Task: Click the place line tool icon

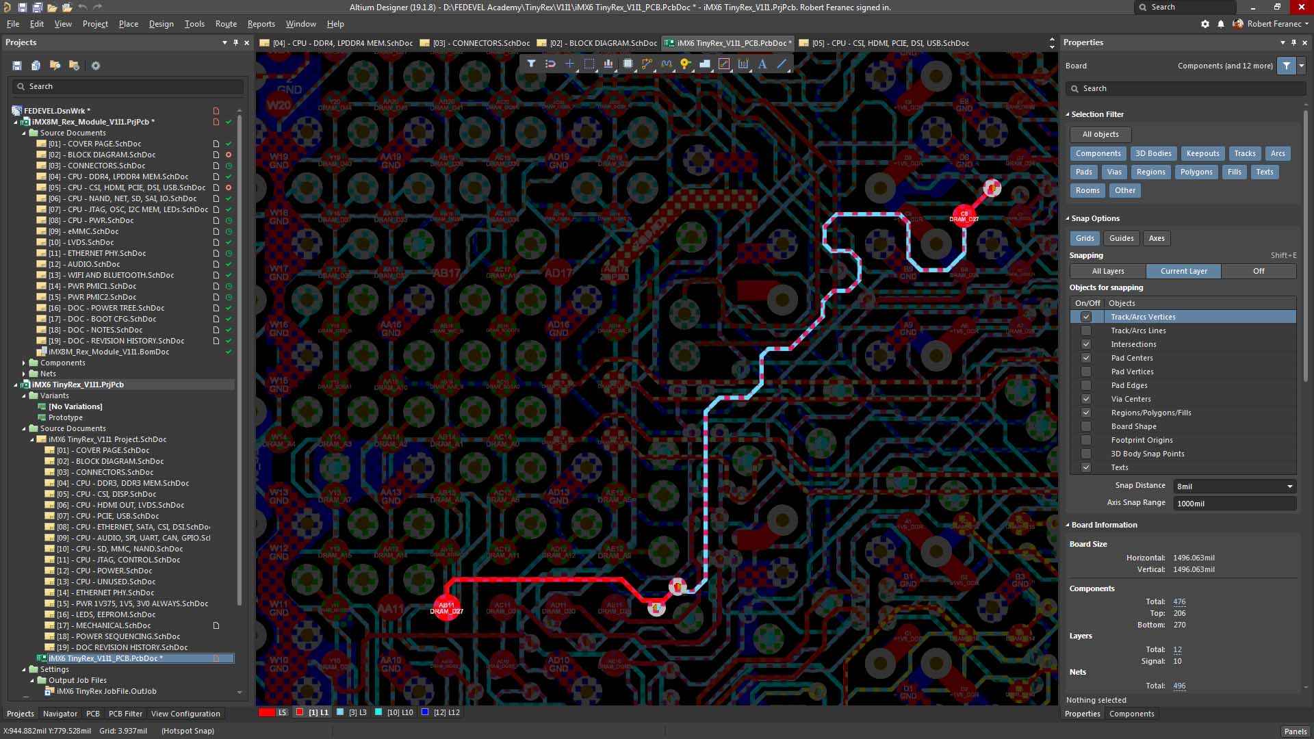Action: coord(782,64)
